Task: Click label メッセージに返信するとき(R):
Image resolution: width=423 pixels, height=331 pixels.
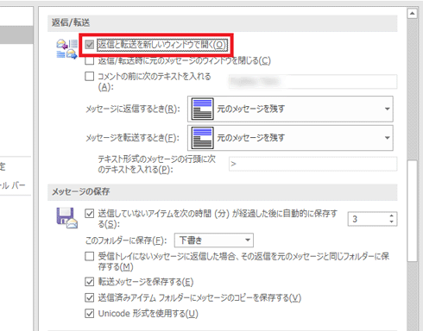Action: click(x=133, y=109)
